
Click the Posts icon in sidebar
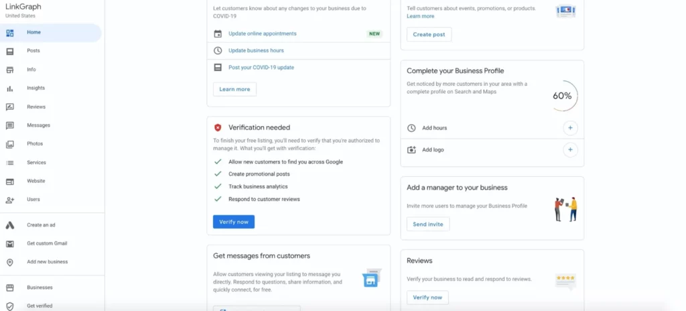[x=10, y=51]
